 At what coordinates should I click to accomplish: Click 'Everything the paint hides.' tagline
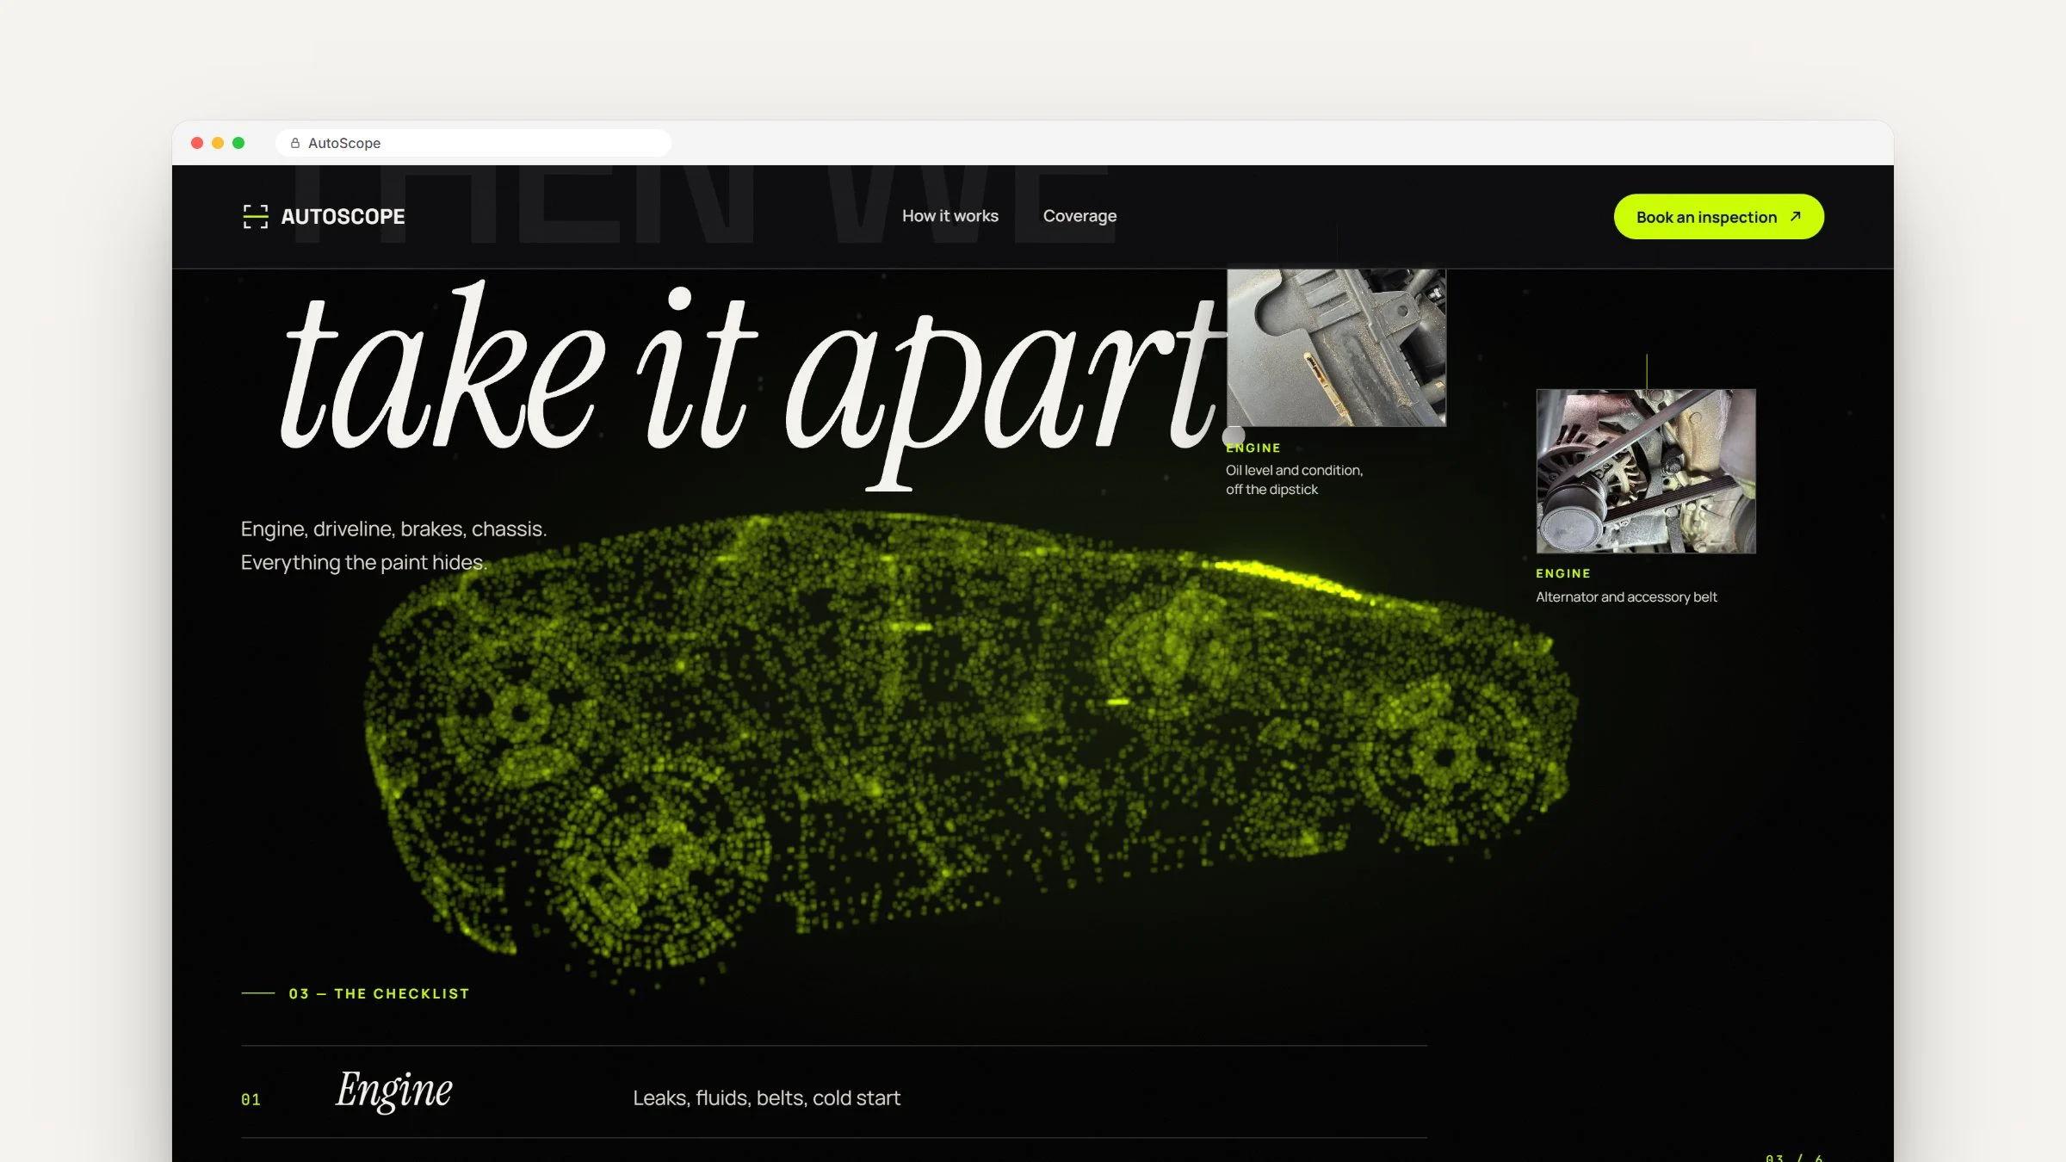363,563
